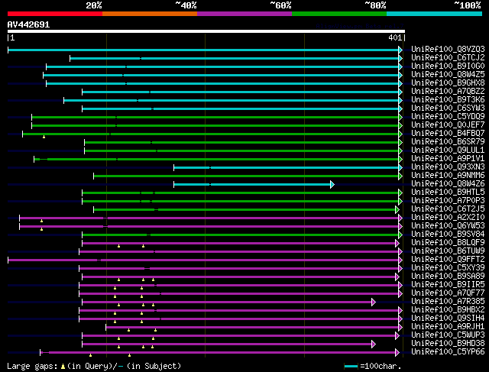This screenshot has height=372, width=489.
Task: Click the UniRef100_B6TUW9 hit label
Action: click(448, 251)
